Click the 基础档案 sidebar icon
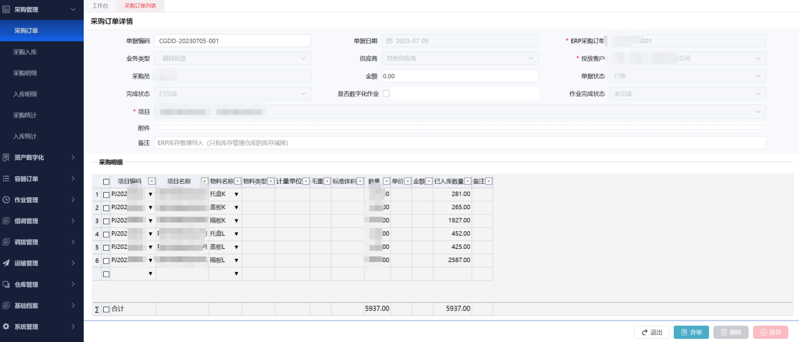Screen dimensions: 799x342 [6, 305]
